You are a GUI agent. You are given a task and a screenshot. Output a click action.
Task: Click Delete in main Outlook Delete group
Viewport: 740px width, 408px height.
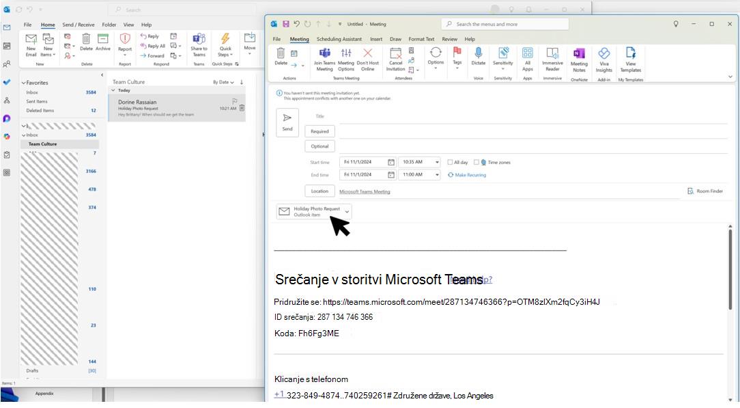coord(87,42)
